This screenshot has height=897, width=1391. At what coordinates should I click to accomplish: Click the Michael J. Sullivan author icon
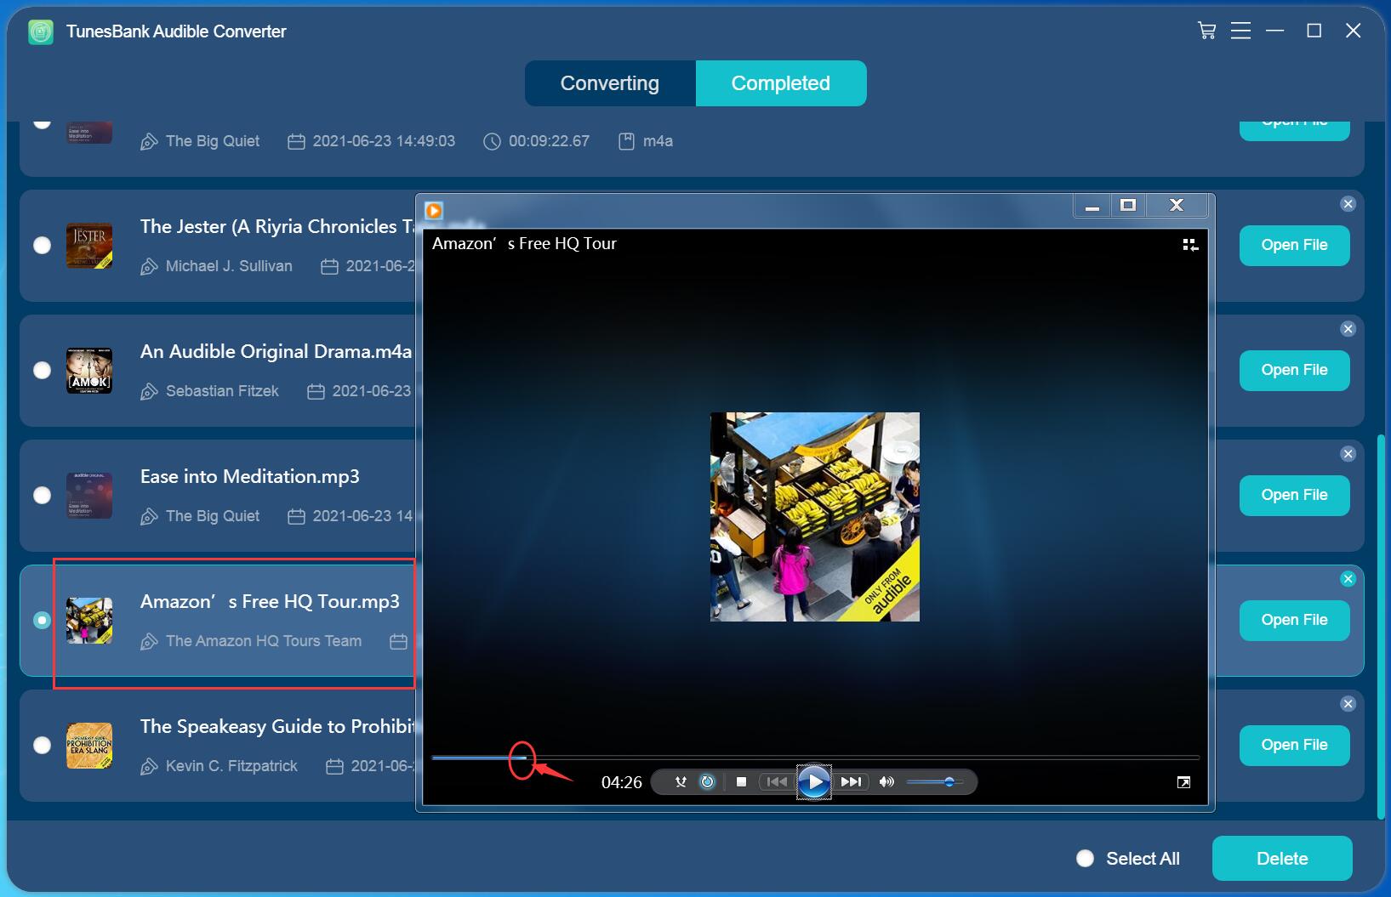tap(149, 267)
